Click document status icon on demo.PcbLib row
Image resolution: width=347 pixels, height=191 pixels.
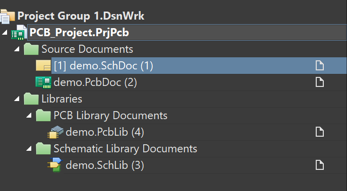click(320, 132)
